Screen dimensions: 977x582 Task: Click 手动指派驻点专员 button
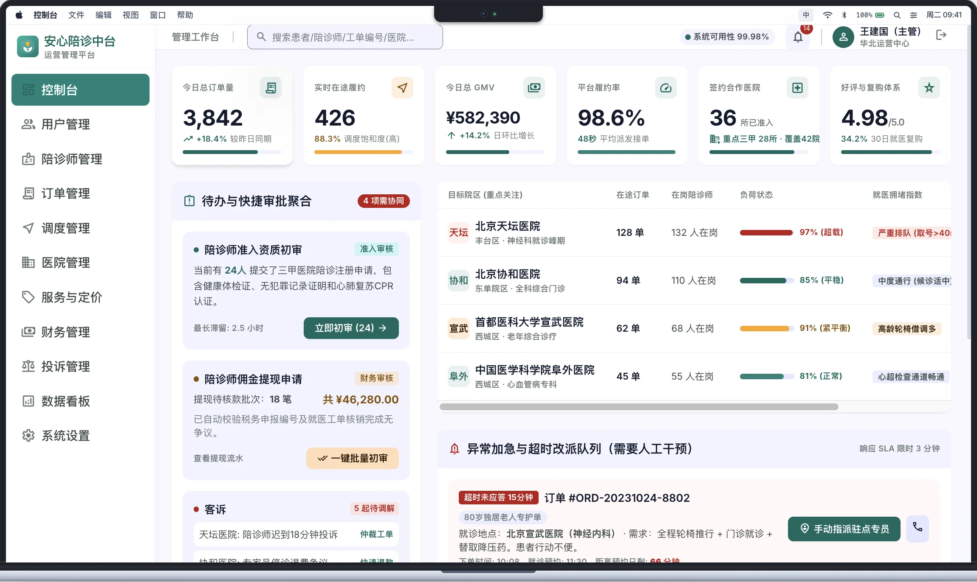click(844, 529)
